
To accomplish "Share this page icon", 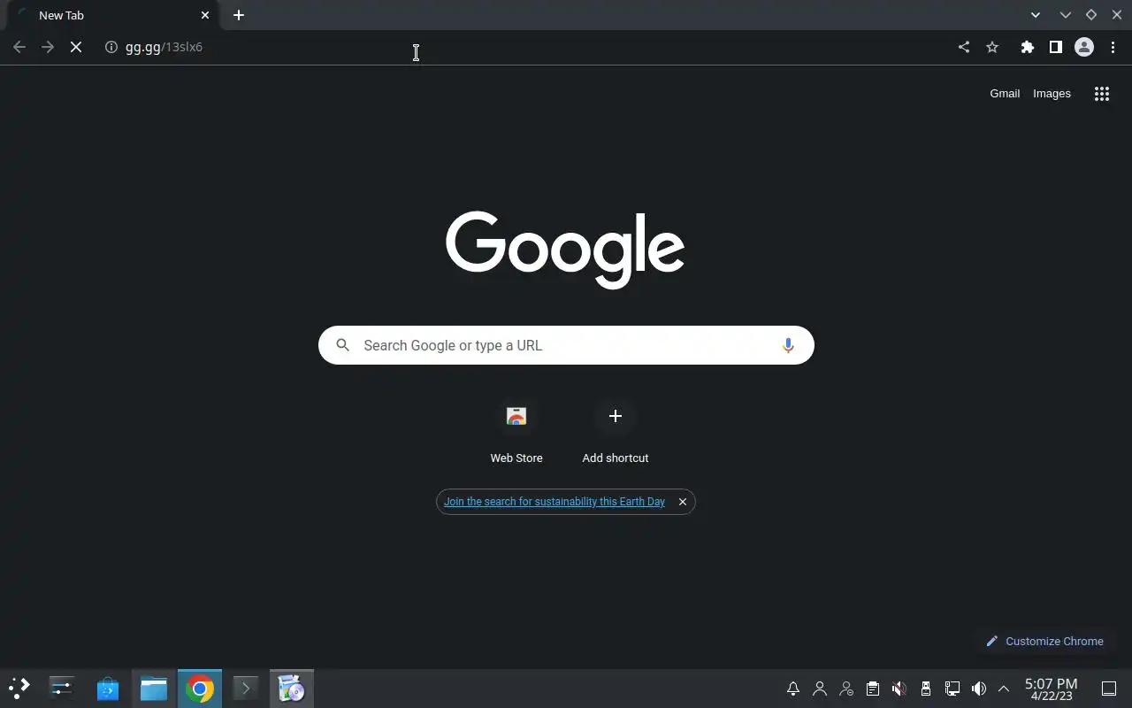I will point(964,47).
